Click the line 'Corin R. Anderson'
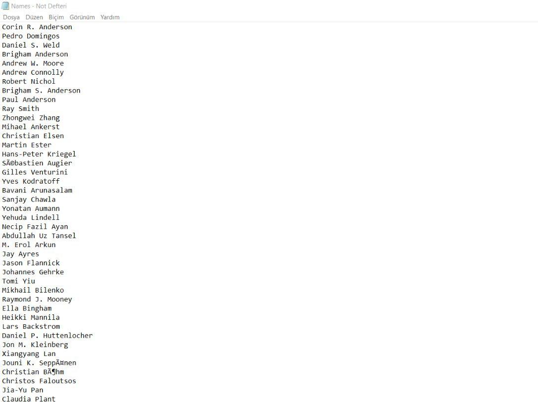The width and height of the screenshot is (538, 402). [x=37, y=27]
